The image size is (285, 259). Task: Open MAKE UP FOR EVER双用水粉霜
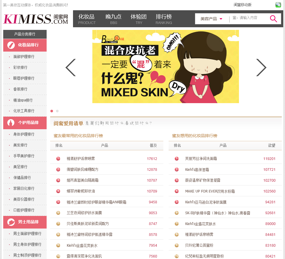(x=210, y=191)
